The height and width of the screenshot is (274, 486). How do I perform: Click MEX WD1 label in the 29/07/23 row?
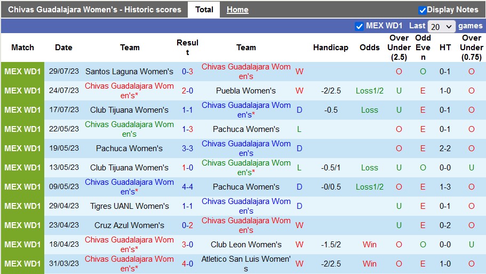(x=22, y=72)
